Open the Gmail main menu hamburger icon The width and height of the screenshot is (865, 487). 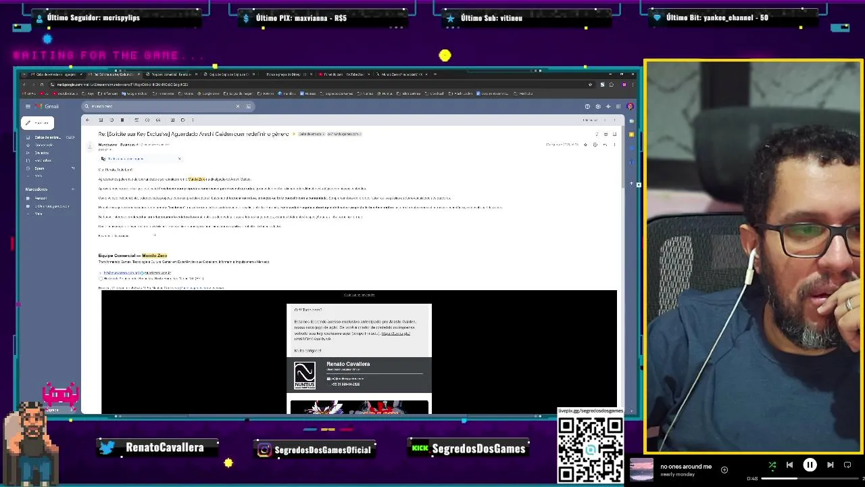[28, 106]
